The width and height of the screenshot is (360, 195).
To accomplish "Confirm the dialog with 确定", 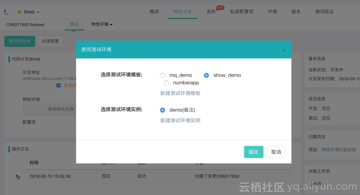I will [x=254, y=152].
